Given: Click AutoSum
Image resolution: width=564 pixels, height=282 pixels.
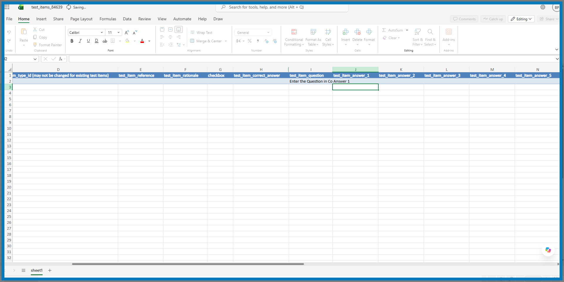Looking at the screenshot, I should (x=392, y=30).
